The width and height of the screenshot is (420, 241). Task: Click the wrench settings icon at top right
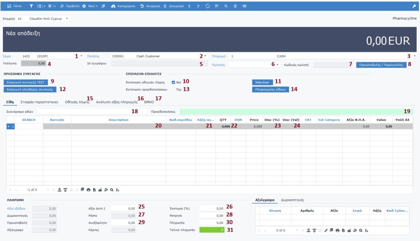coord(414,7)
